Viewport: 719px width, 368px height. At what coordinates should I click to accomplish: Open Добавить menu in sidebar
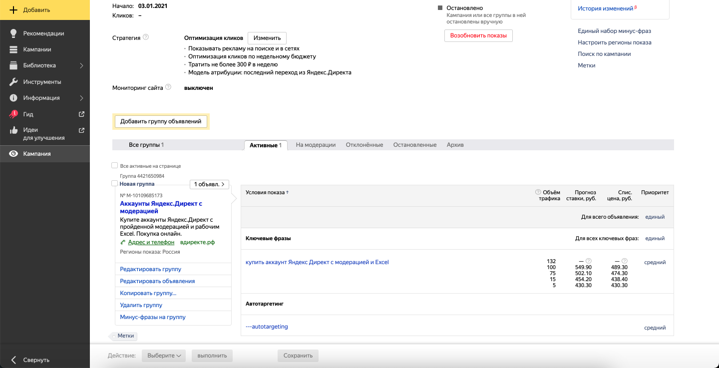[45, 10]
